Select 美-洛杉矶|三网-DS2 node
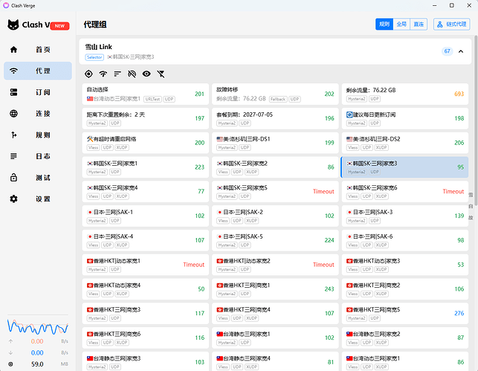Image resolution: width=478 pixels, height=371 pixels. click(x=405, y=143)
